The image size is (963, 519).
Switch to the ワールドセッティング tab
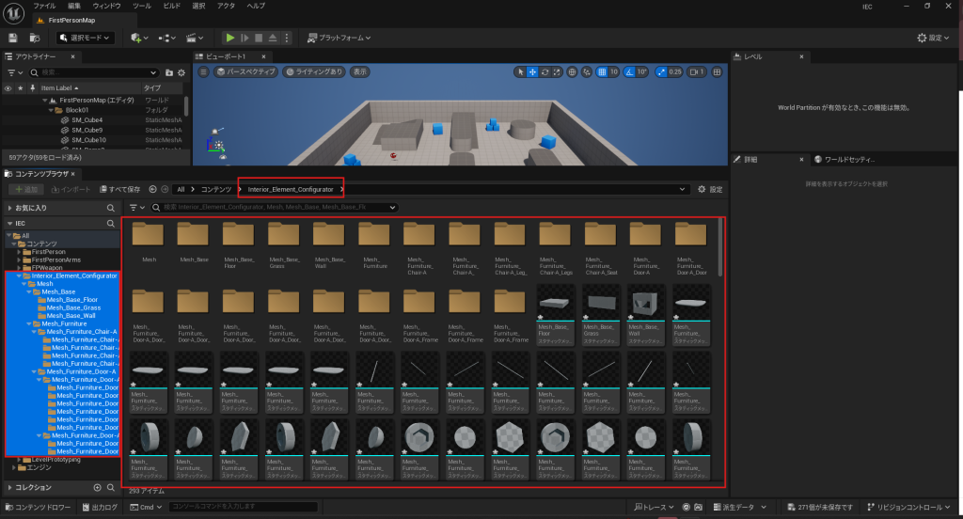[848, 160]
